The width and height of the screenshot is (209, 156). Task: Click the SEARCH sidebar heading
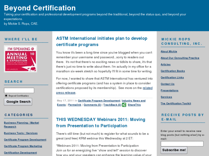(14, 82)
